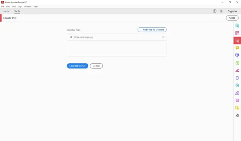
Task: Open the Comment tool in sidebar
Action: tap(237, 48)
